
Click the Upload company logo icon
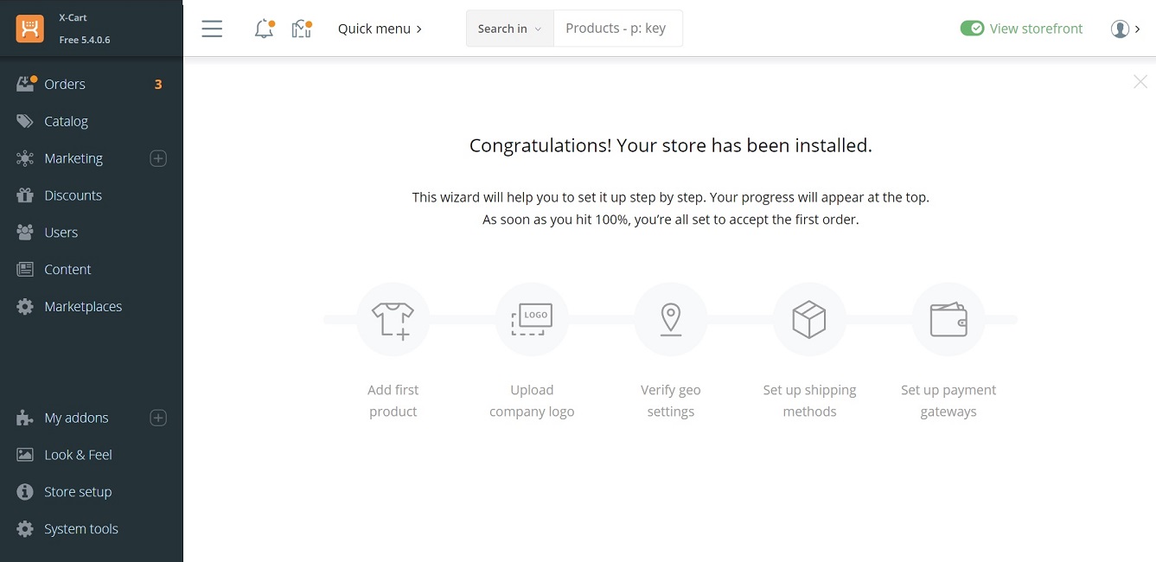point(532,319)
